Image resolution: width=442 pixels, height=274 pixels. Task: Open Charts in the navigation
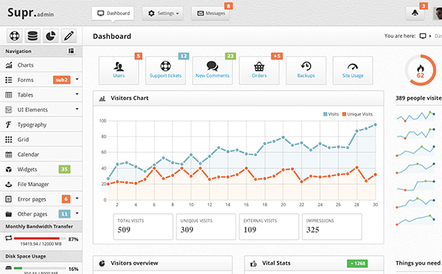[x=41, y=65]
